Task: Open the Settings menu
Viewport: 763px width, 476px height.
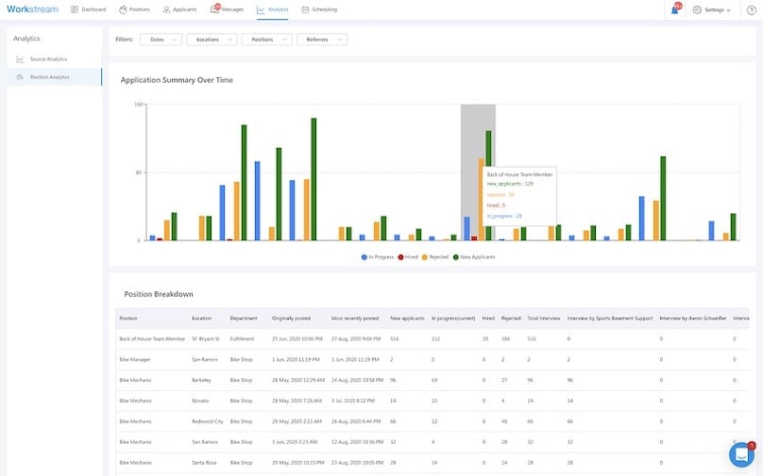Action: [x=711, y=9]
